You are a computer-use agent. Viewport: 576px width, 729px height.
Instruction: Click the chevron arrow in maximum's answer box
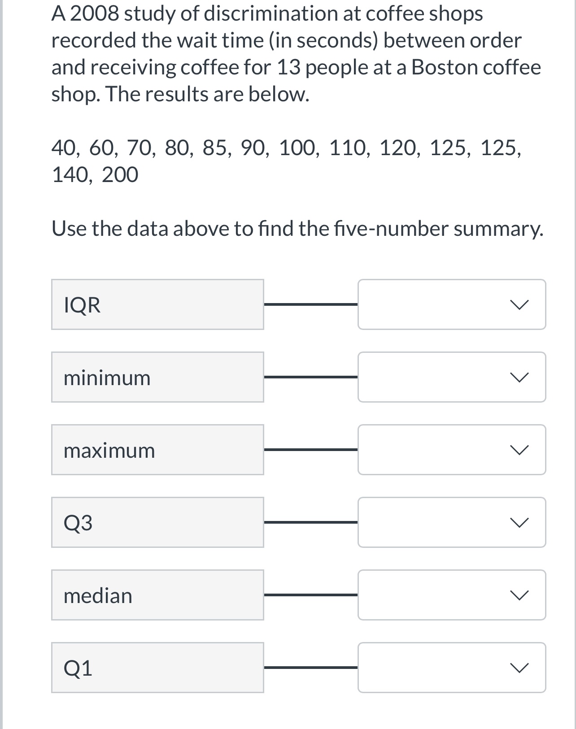pyautogui.click(x=519, y=450)
